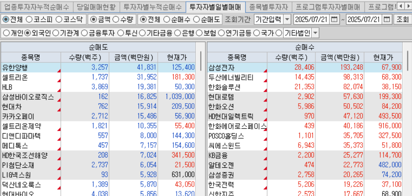The image size is (412, 196).
Task: Sort 순매수 table by 현재가 header
Action: [383, 57]
